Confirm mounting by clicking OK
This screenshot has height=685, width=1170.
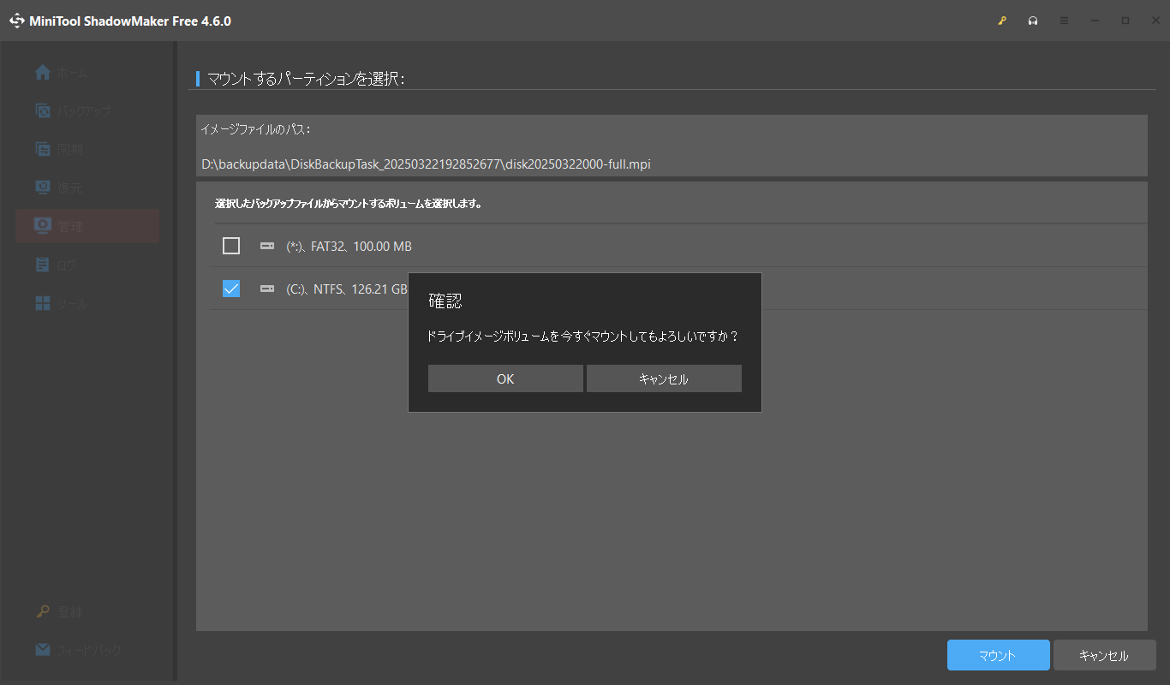coord(505,378)
